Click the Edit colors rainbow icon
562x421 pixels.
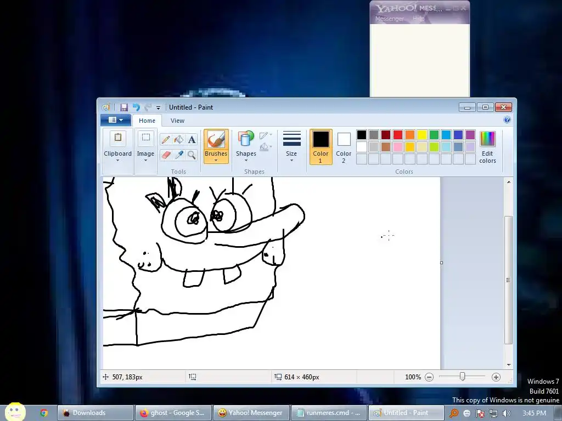click(x=487, y=139)
